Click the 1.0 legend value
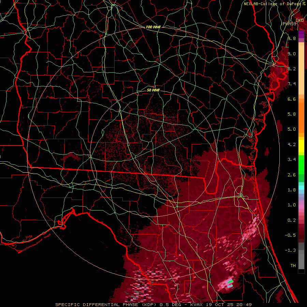Viewport: 307px width, 307px height. tap(292, 205)
